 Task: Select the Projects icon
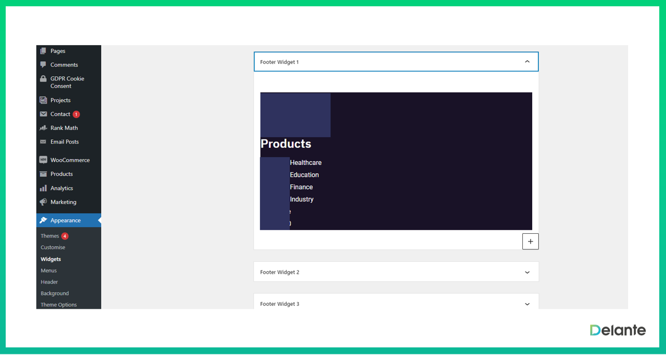pos(44,100)
